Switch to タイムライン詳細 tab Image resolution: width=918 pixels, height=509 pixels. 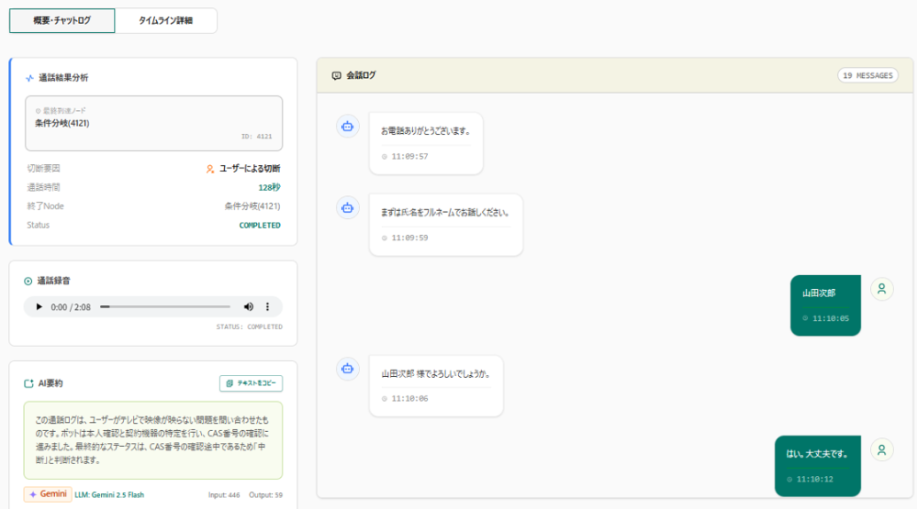click(165, 20)
